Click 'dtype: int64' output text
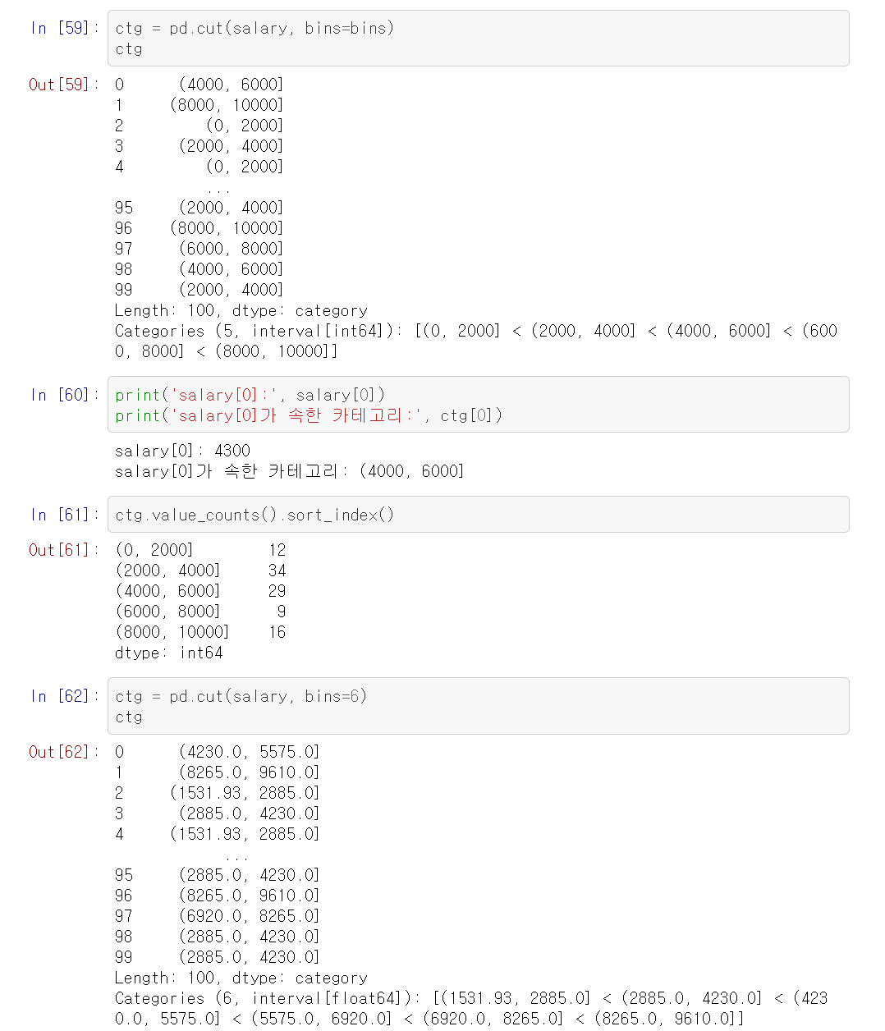The height and width of the screenshot is (1031, 885). (x=168, y=653)
